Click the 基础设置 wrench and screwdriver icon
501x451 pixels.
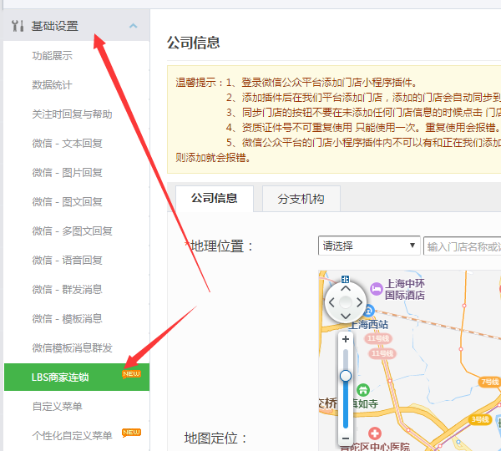pos(18,26)
